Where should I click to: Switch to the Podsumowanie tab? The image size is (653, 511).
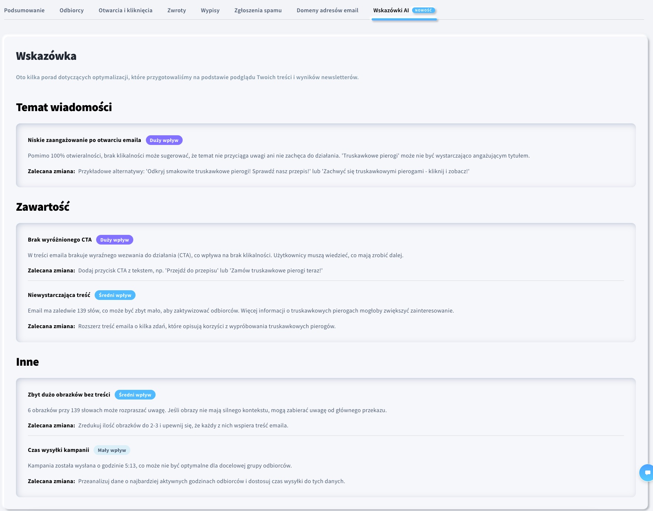click(x=25, y=10)
